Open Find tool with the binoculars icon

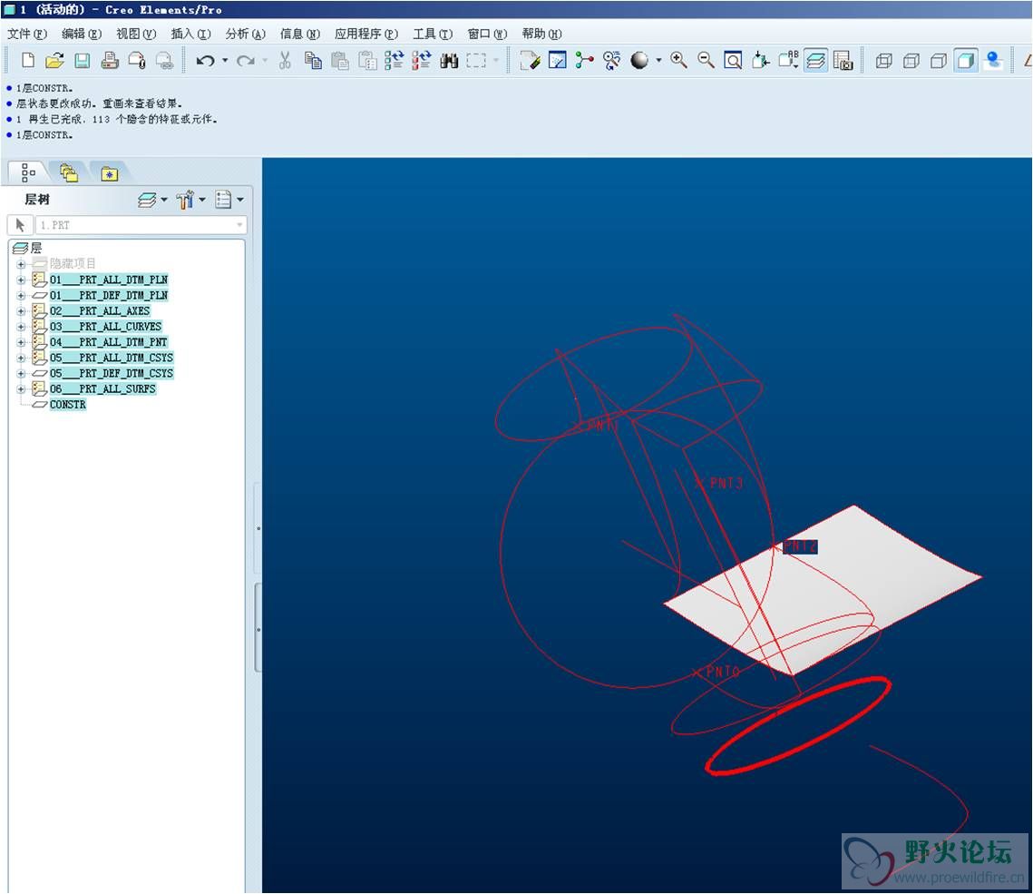pos(449,61)
